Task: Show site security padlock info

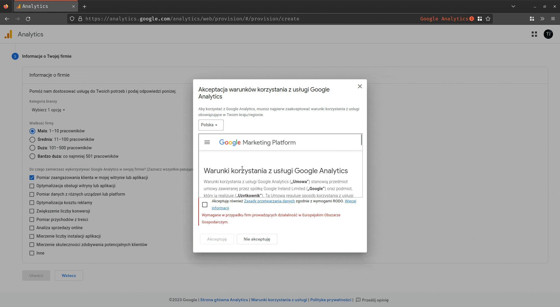Action: [x=80, y=19]
